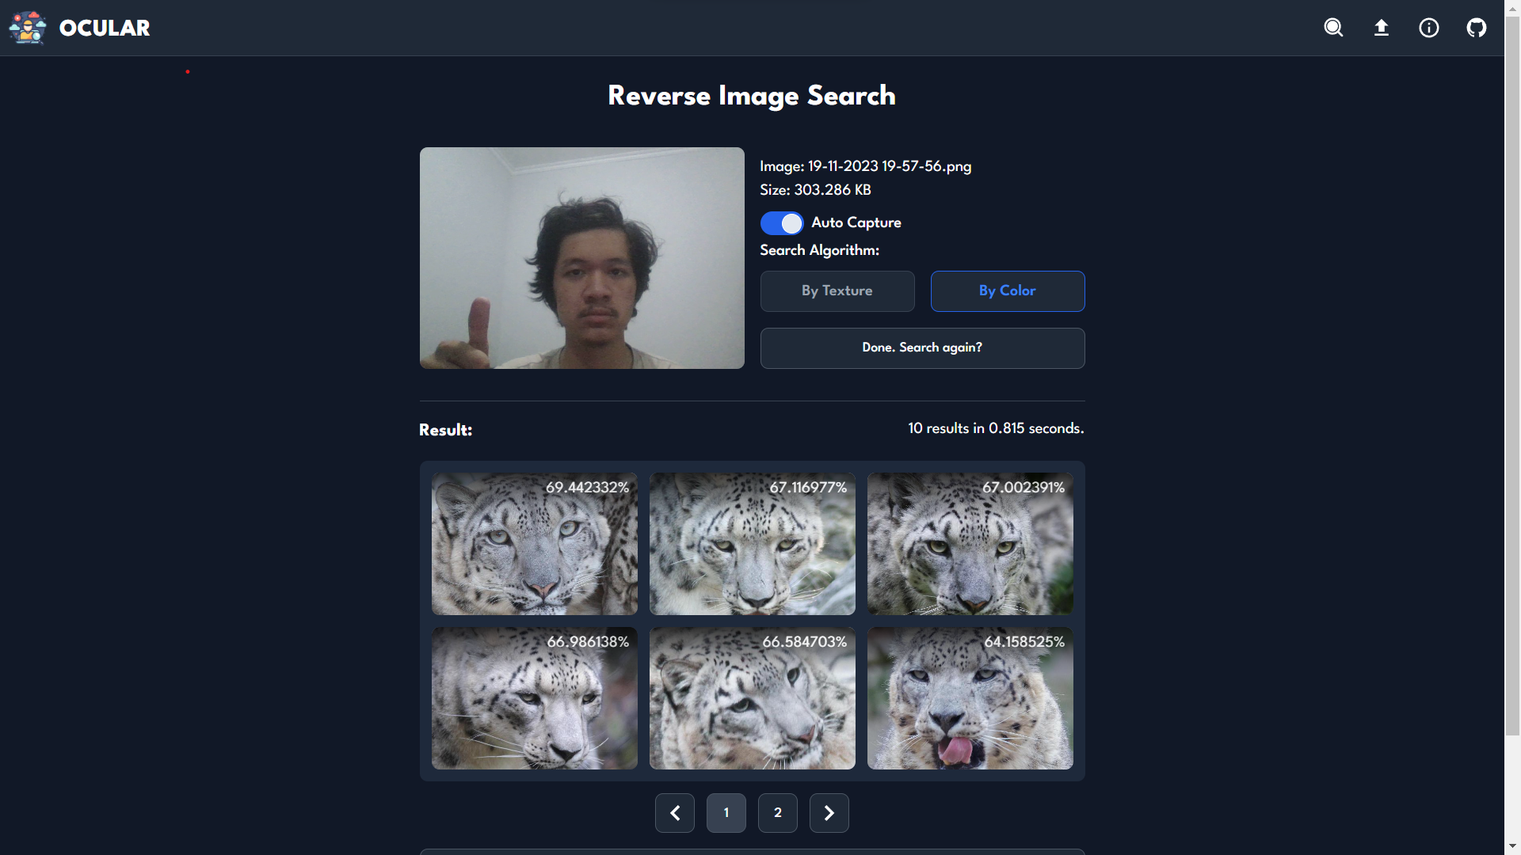The width and height of the screenshot is (1521, 855).
Task: Select By Color search algorithm
Action: pyautogui.click(x=1007, y=291)
